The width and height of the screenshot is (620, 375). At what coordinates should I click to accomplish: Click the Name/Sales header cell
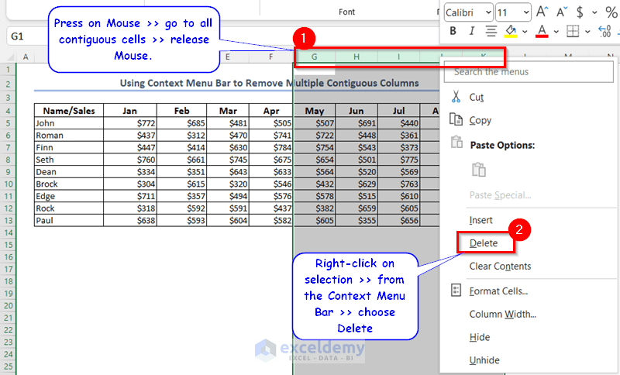69,111
